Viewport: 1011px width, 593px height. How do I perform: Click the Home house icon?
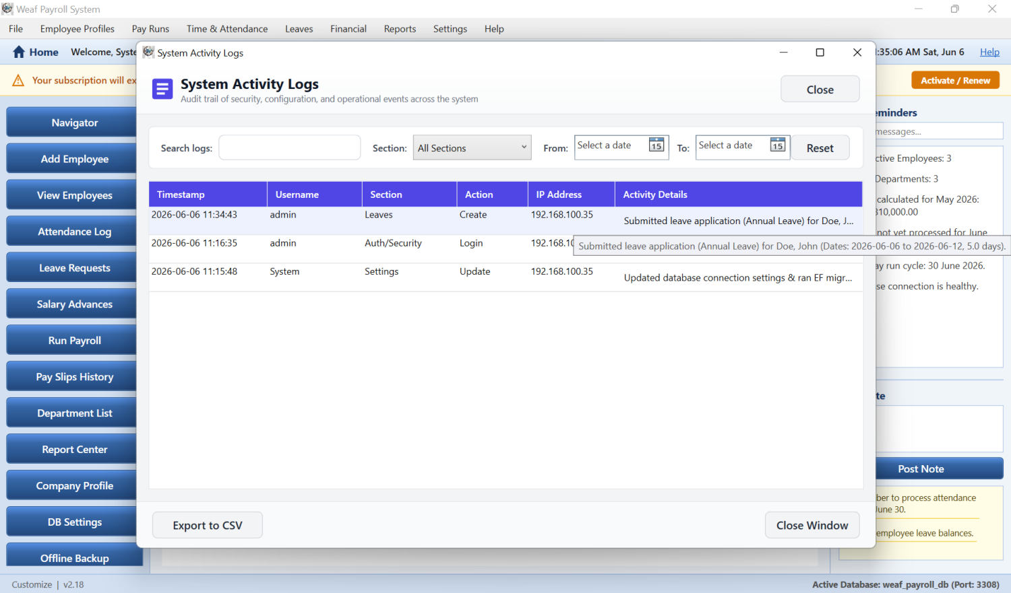click(x=19, y=52)
